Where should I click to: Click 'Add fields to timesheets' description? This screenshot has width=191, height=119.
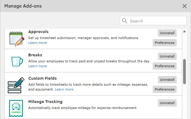[x=88, y=87]
